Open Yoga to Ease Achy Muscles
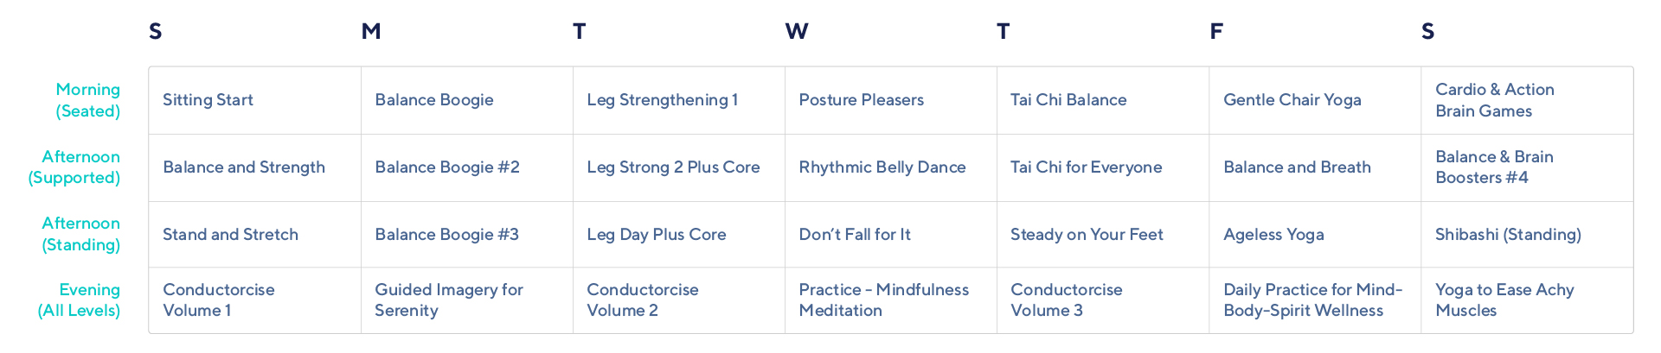This screenshot has width=1661, height=353. (1504, 300)
